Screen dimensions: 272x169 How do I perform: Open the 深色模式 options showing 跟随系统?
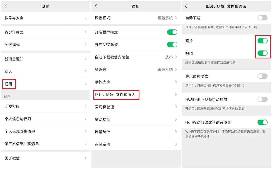(x=136, y=18)
